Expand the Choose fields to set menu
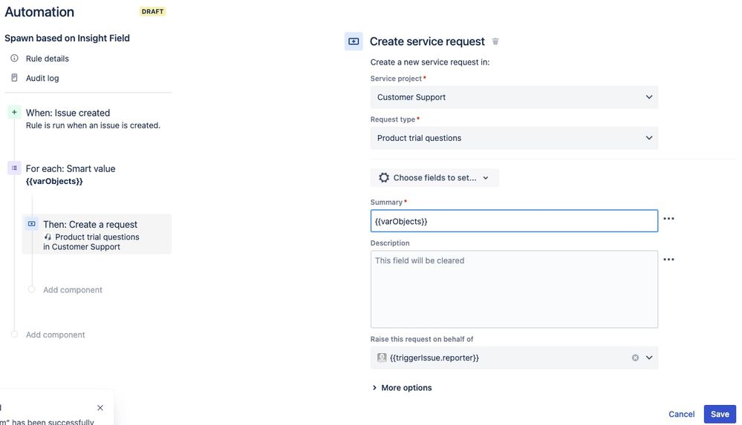This screenshot has width=742, height=425. (x=435, y=178)
